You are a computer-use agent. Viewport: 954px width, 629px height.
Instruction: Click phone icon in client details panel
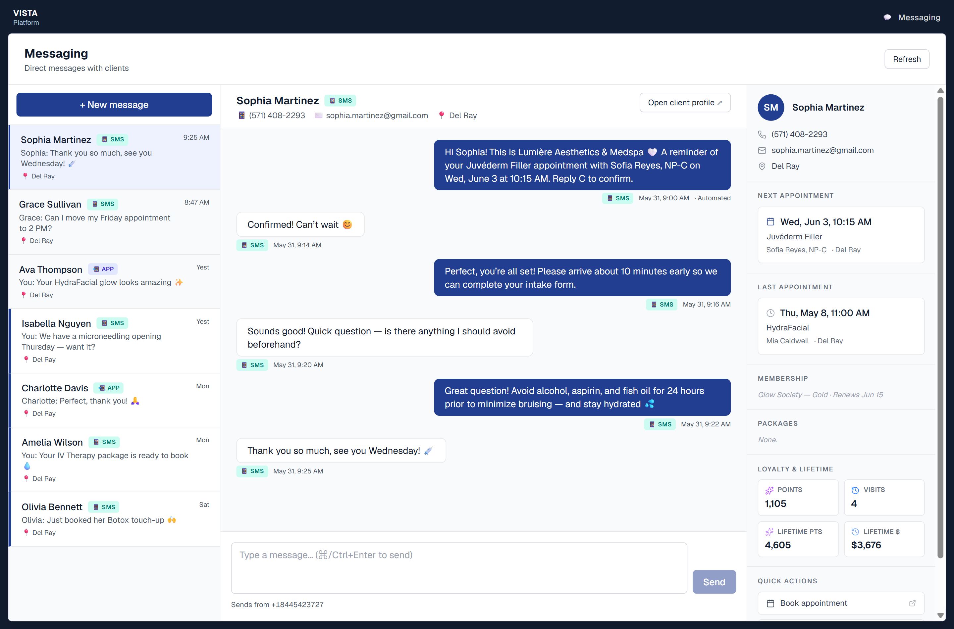pos(762,134)
